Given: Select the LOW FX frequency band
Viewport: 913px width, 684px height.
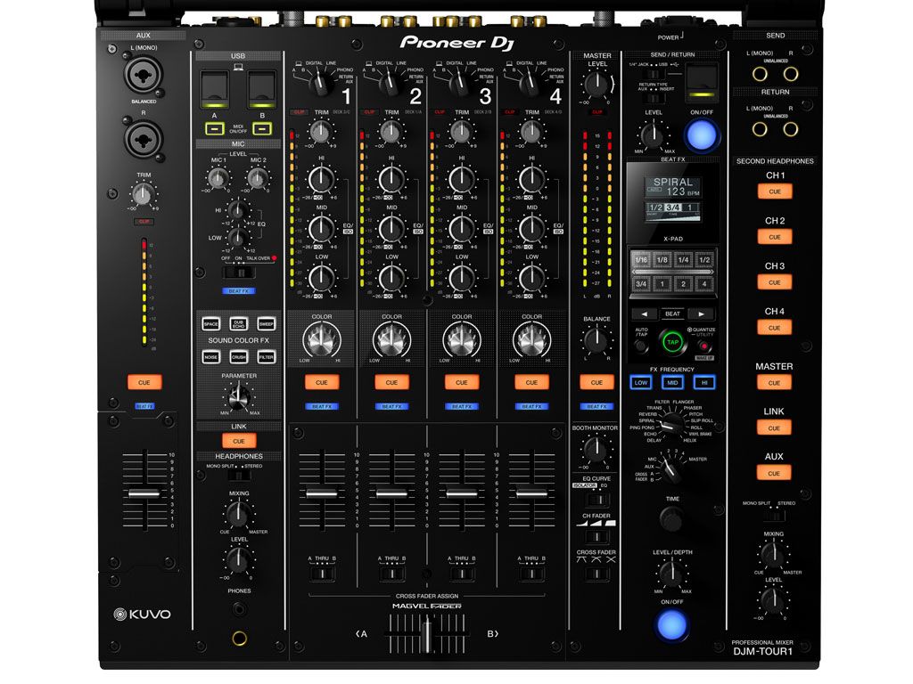Looking at the screenshot, I should click(x=641, y=382).
